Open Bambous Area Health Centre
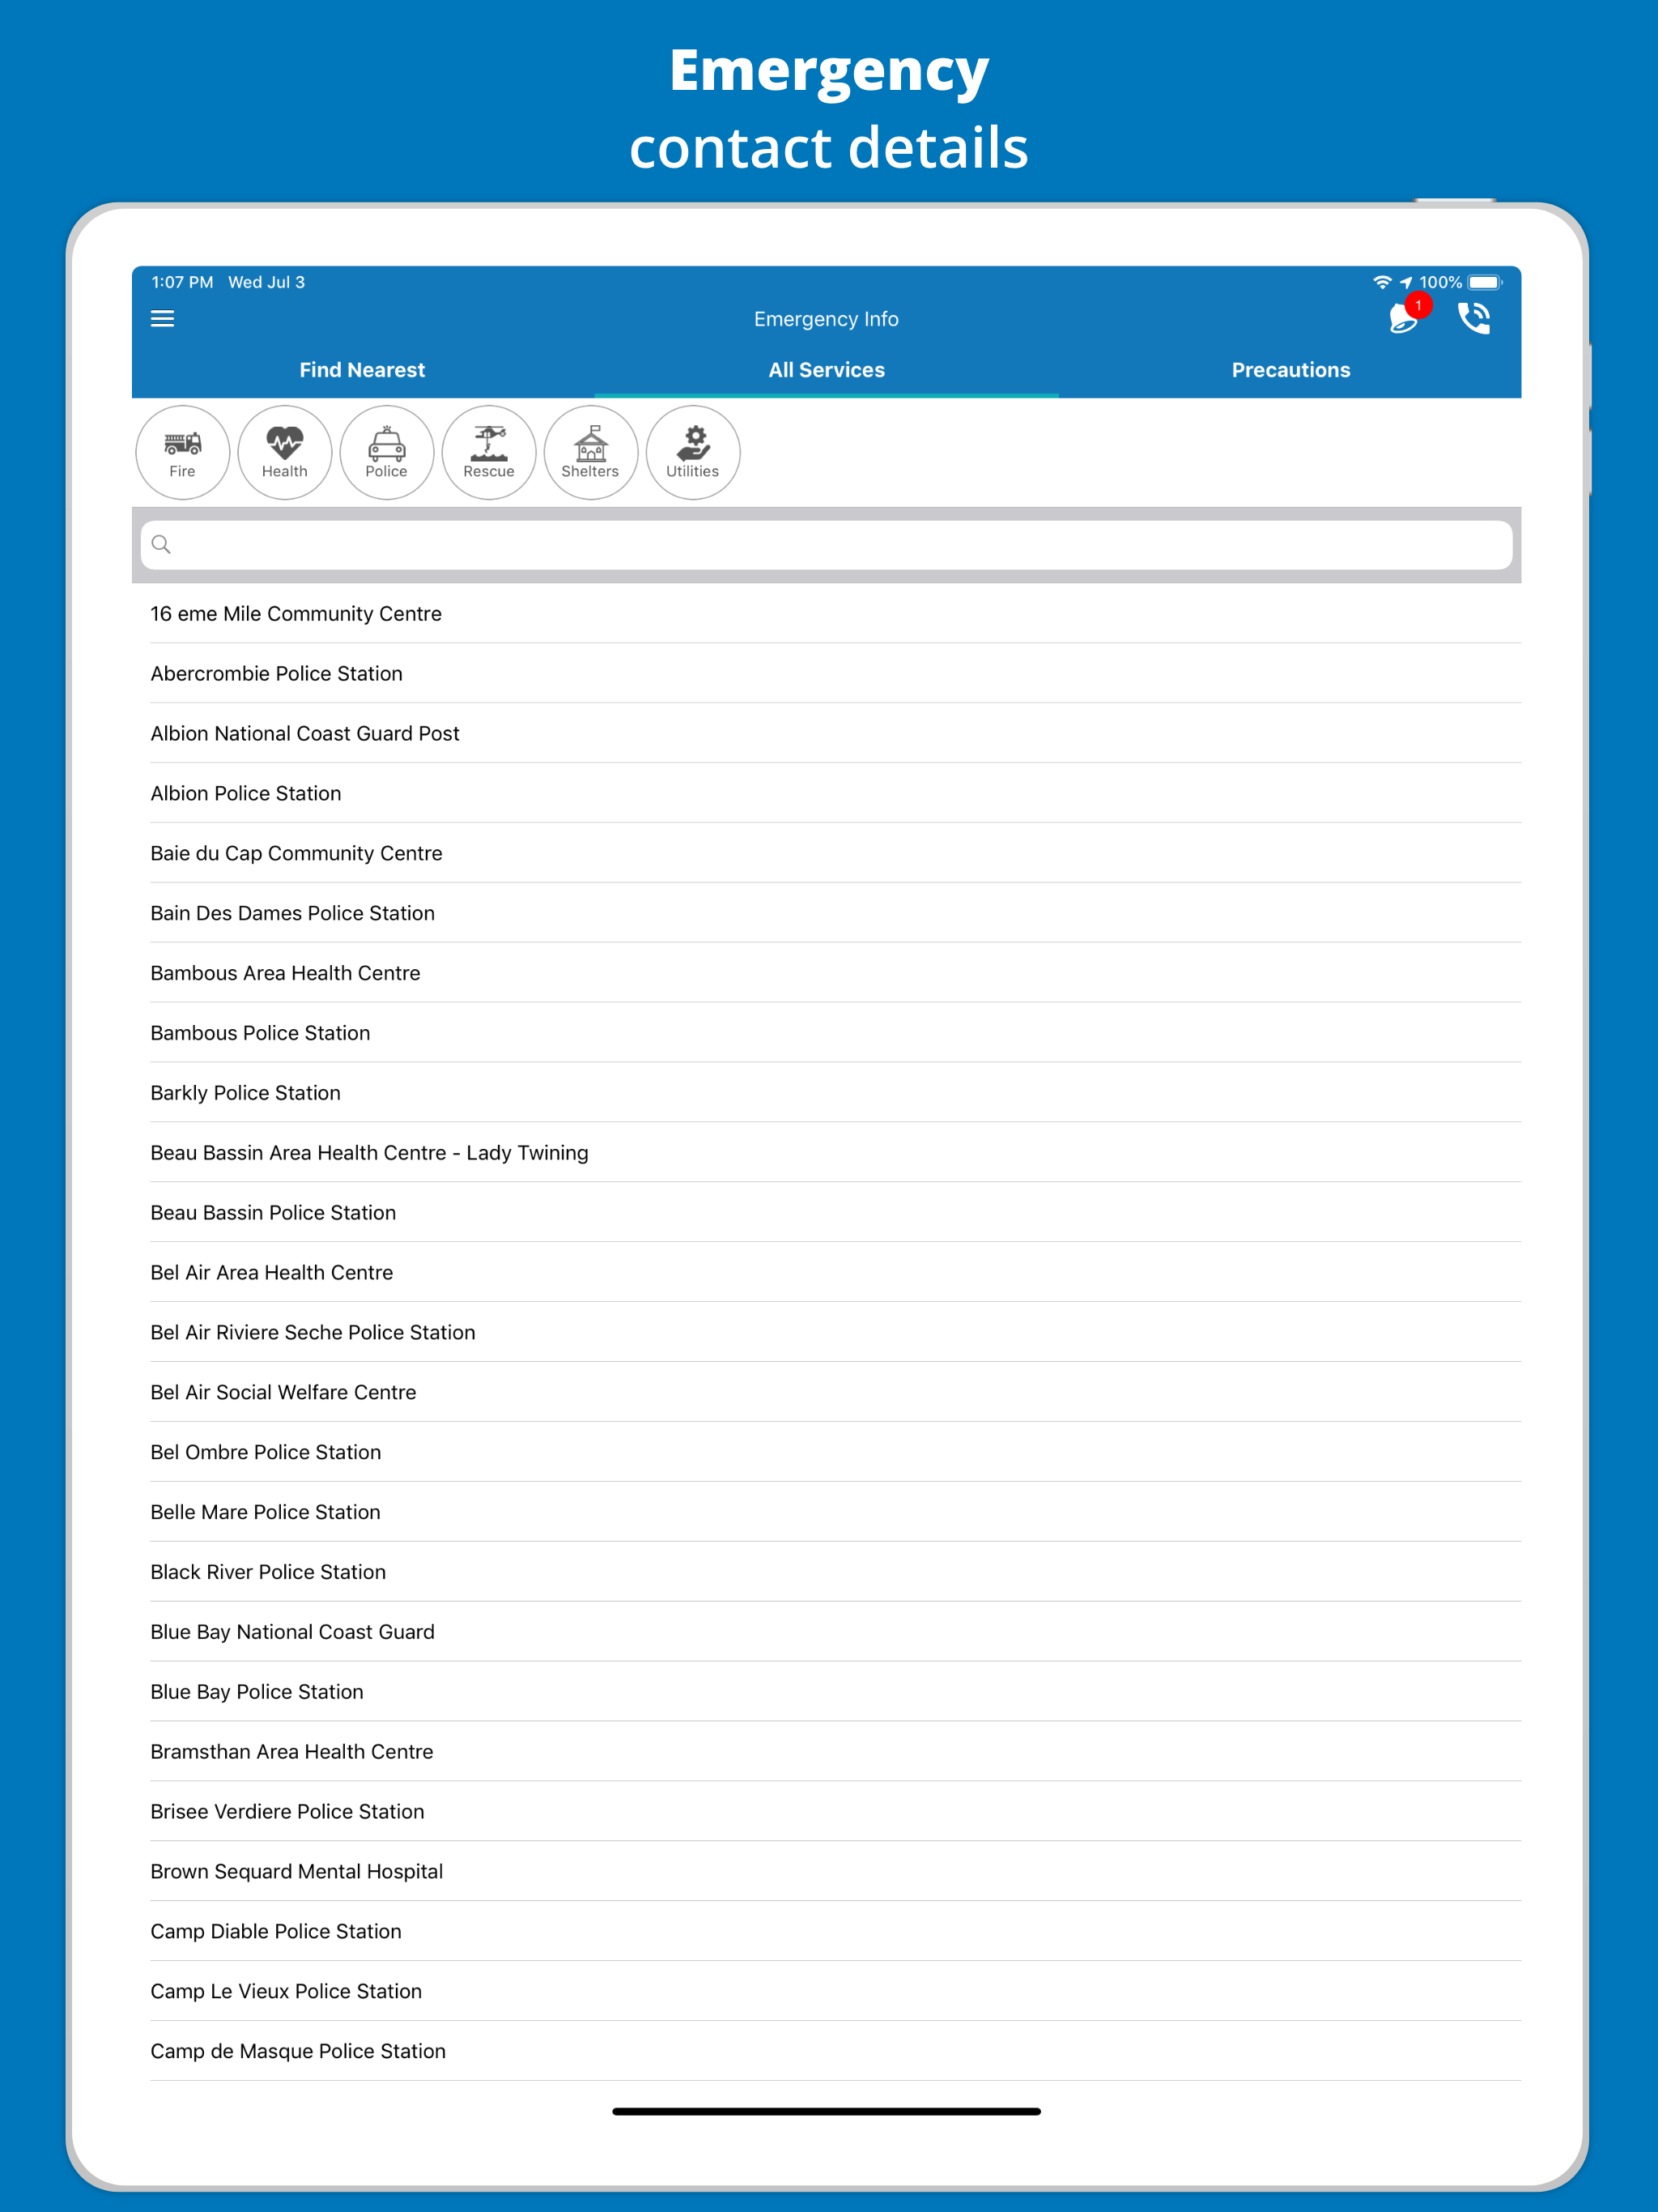This screenshot has height=2212, width=1658. (x=826, y=974)
